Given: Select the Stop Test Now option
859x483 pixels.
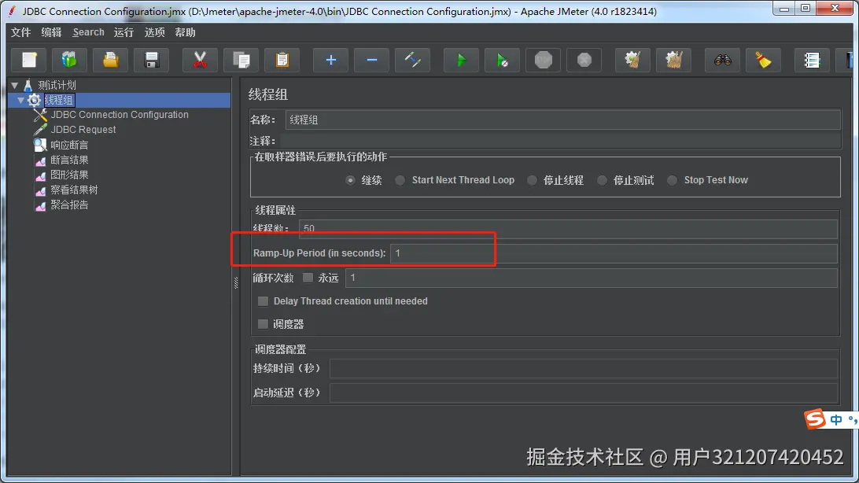Looking at the screenshot, I should click(673, 180).
